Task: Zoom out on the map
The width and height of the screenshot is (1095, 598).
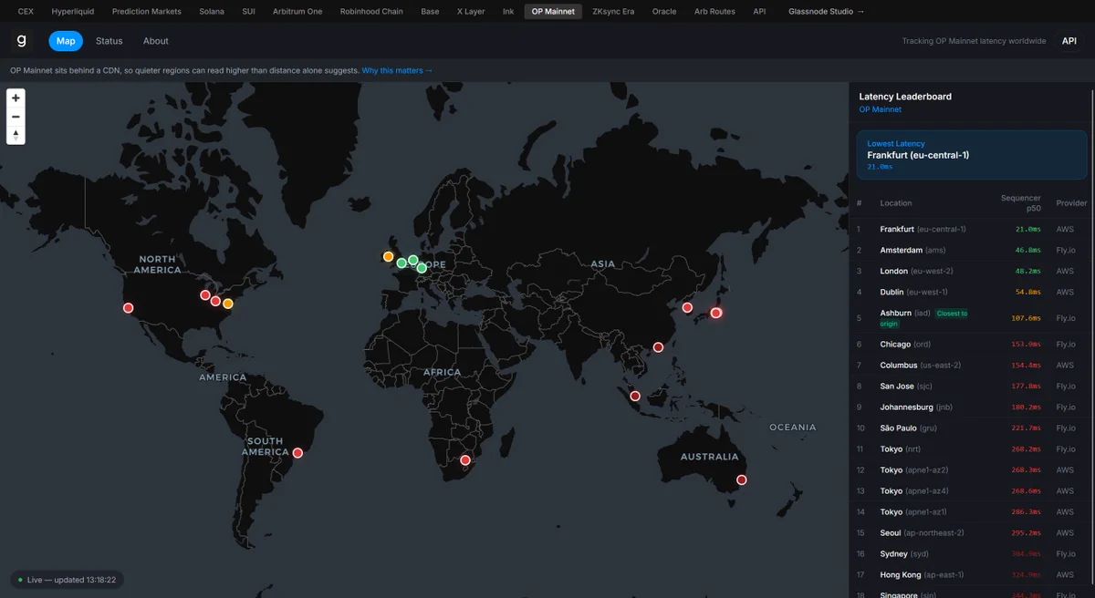Action: 16,117
